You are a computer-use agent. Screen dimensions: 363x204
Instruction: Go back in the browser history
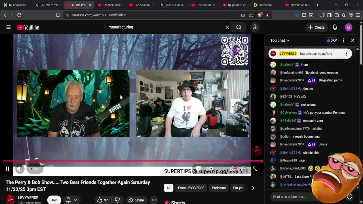[x=5, y=15]
